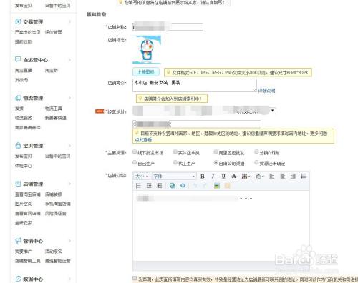The width and height of the screenshot is (358, 283).
Task: Open 手机淘宝店铺 link in sidebar
Action: [x=58, y=204]
